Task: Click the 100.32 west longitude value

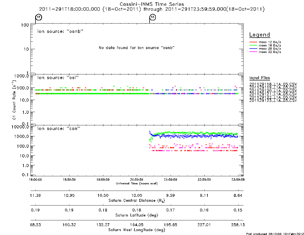Action: click(x=69, y=225)
